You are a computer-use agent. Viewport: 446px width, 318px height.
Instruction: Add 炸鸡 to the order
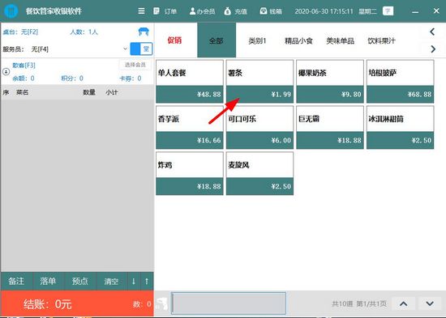coord(190,173)
